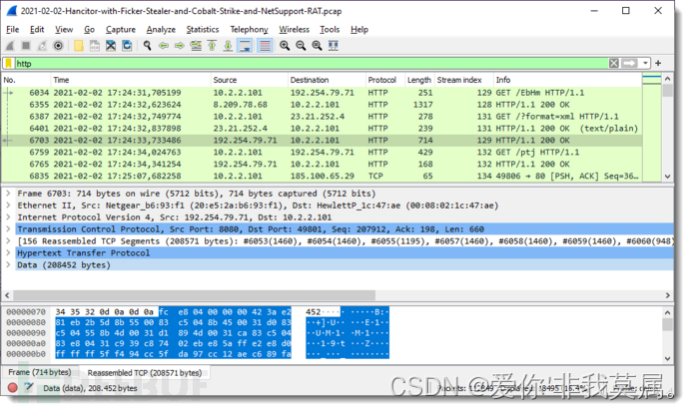Expand the Ethernet II details row

(8, 205)
